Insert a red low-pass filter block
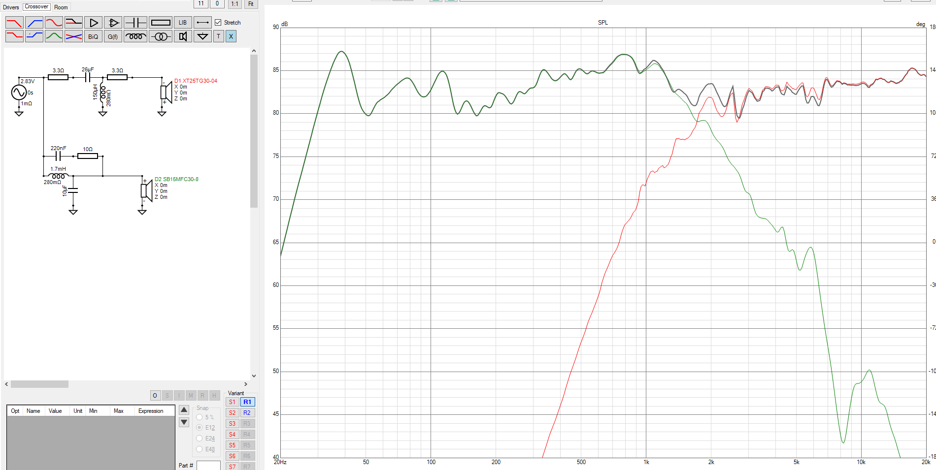Screen dimensions: 936x470 pos(14,23)
